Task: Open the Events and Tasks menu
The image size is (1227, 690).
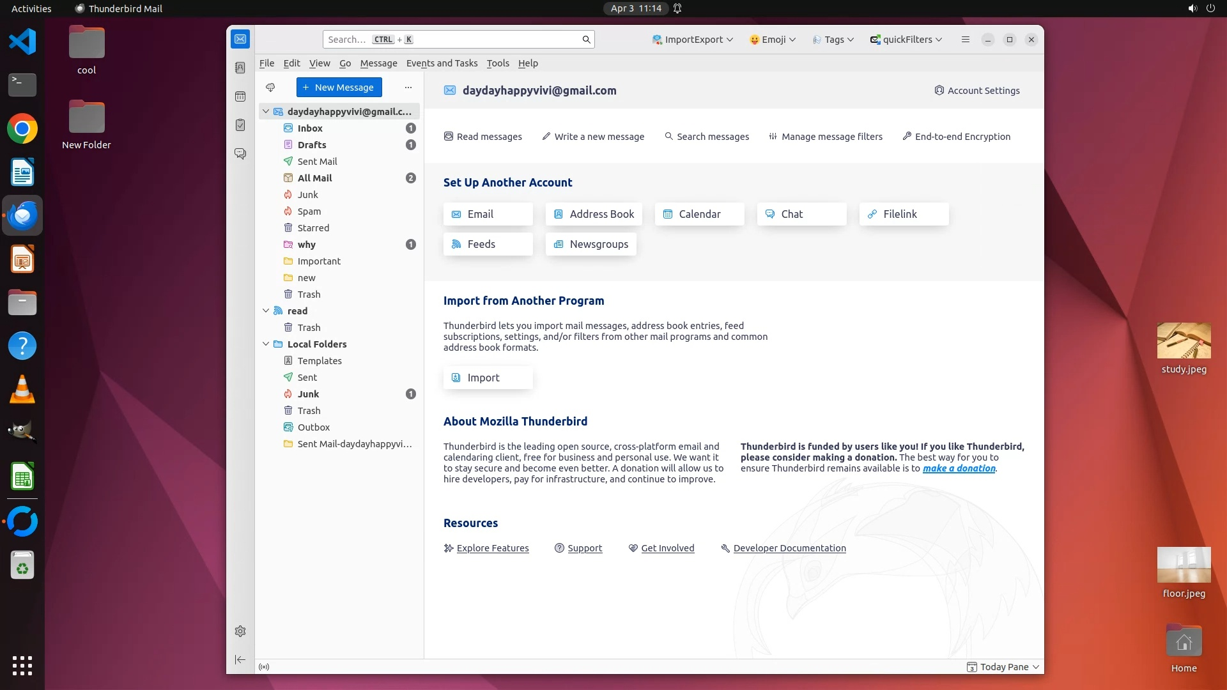Action: (x=442, y=63)
